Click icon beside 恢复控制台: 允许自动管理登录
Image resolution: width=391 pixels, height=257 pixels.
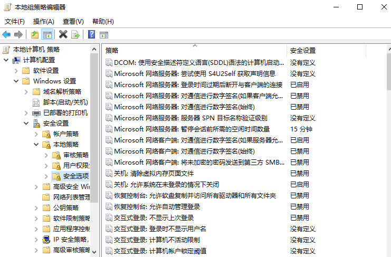point(109,207)
